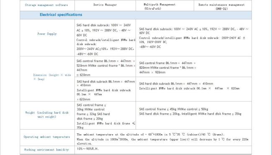
Task: Click the ambient temperature altitude description text
Action: [x=162, y=139]
